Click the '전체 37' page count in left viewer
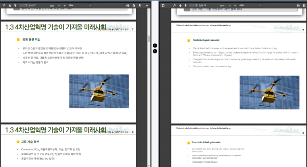This screenshot has height=167, width=307. (32, 6)
